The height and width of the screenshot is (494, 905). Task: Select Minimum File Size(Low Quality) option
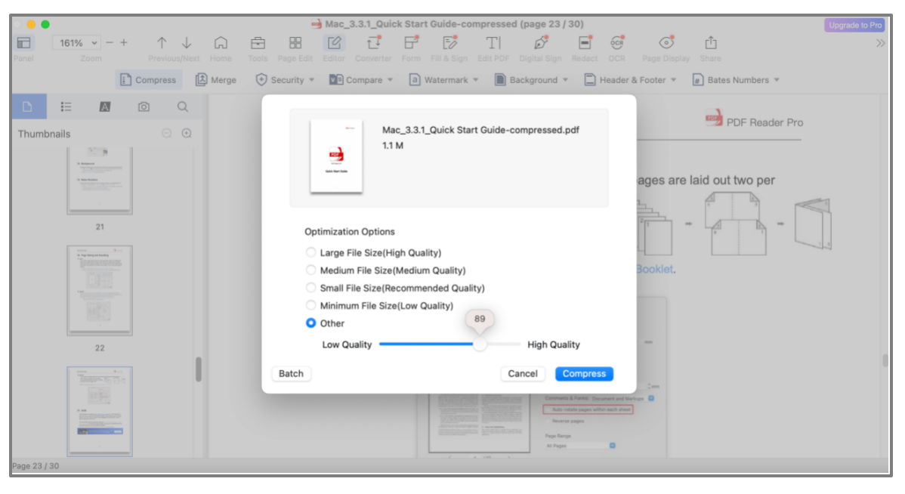point(311,305)
